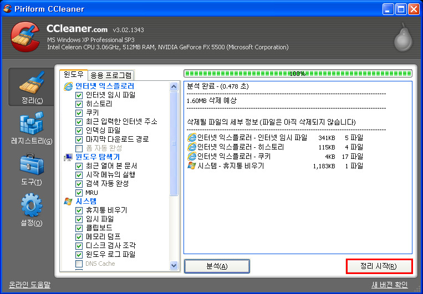Click the checklist scrollbar thumb
Viewport: 423px width, 294px height.
[174, 143]
